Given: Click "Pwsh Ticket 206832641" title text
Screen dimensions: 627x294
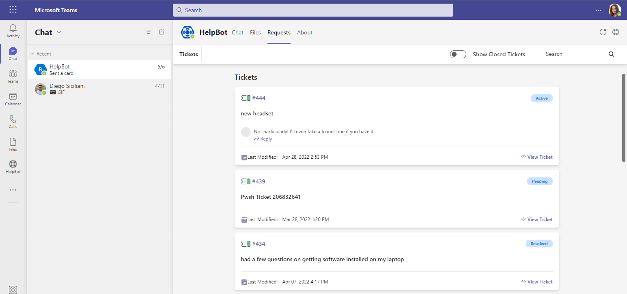Looking at the screenshot, I should [x=271, y=197].
